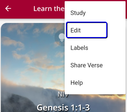Click the grey circle around the lightbulb

[60, 38]
